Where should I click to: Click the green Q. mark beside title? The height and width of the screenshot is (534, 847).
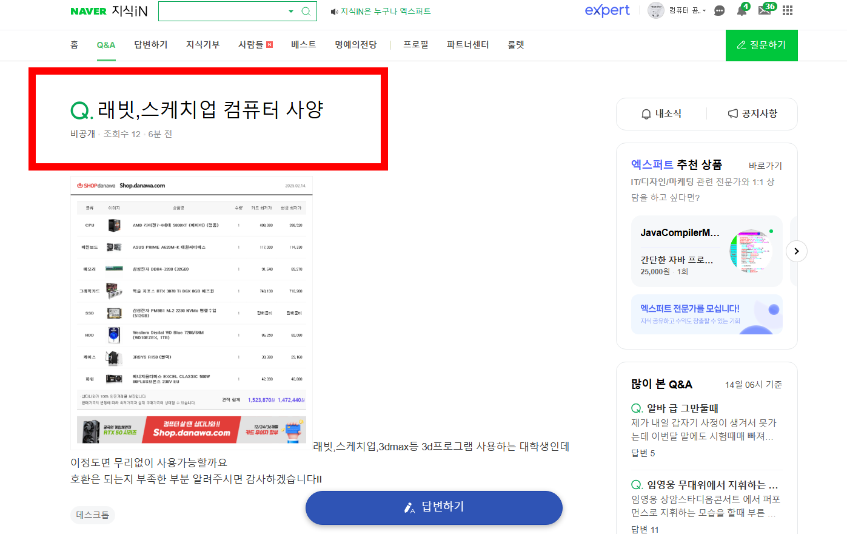click(x=81, y=110)
